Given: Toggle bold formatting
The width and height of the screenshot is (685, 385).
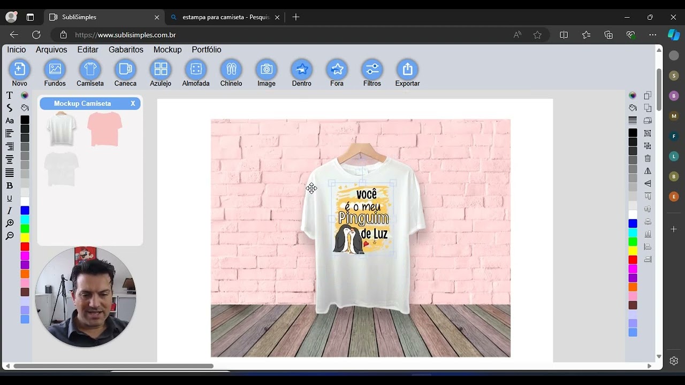Looking at the screenshot, I should [9, 186].
